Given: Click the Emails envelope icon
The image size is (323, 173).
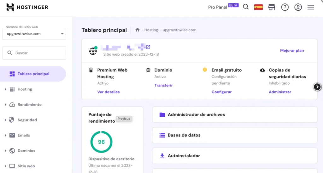Looking at the screenshot, I should pos(12,135).
